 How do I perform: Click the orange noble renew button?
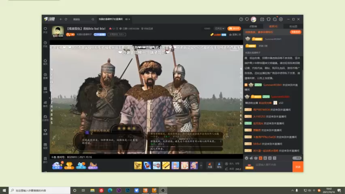295,32
